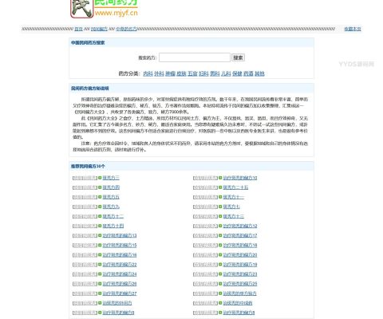Click green bullet icon beside 斑秃方二十五
The width and height of the screenshot is (383, 319).
point(220,187)
